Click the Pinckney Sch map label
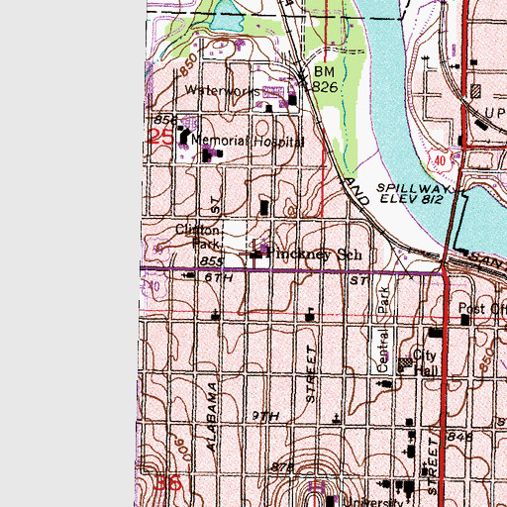The image size is (507, 507). pos(314,254)
